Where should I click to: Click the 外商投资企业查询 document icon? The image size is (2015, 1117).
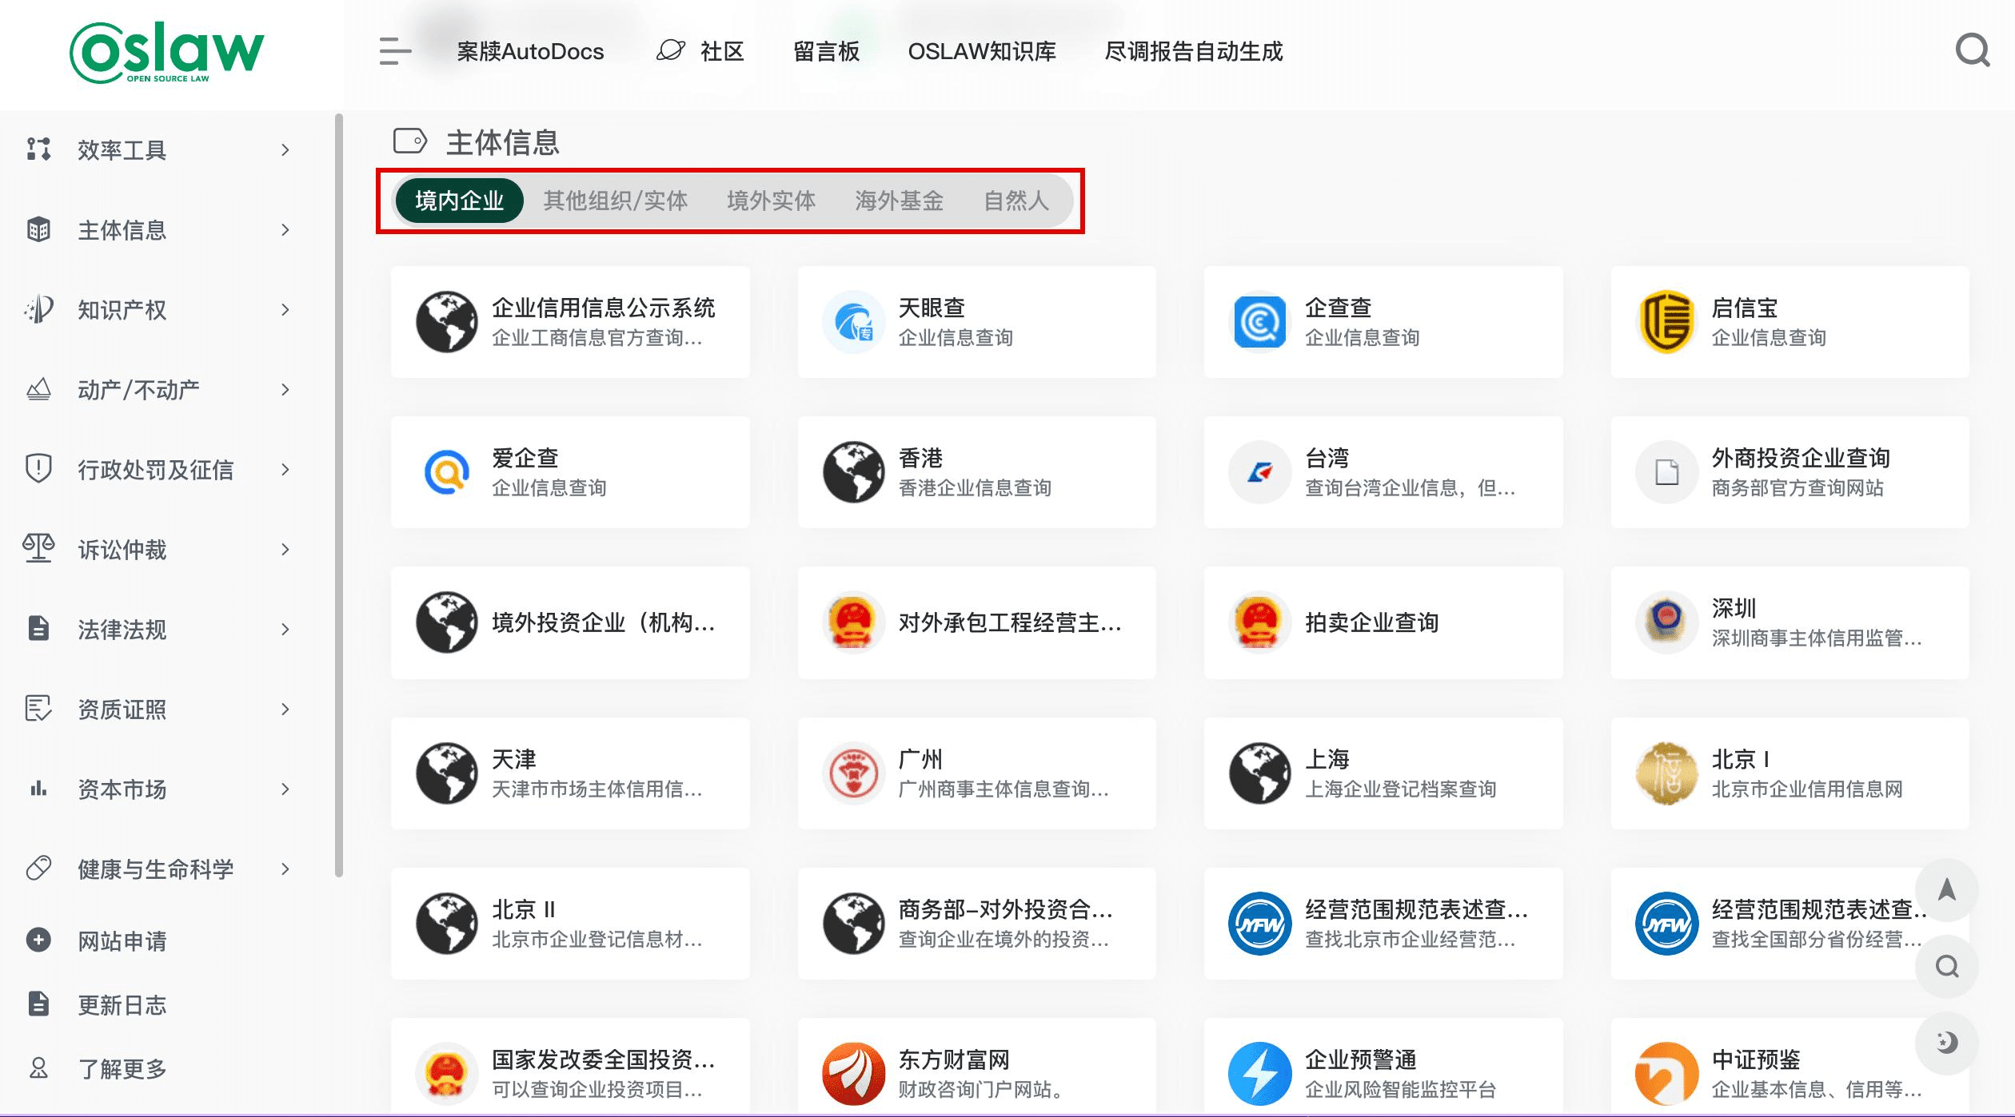click(x=1666, y=472)
